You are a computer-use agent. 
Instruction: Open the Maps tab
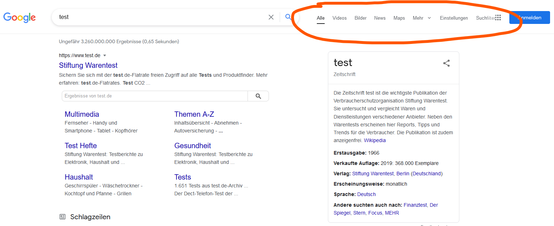point(399,18)
